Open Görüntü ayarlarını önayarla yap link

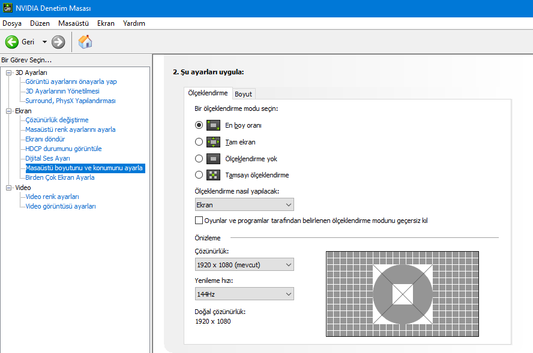point(71,82)
